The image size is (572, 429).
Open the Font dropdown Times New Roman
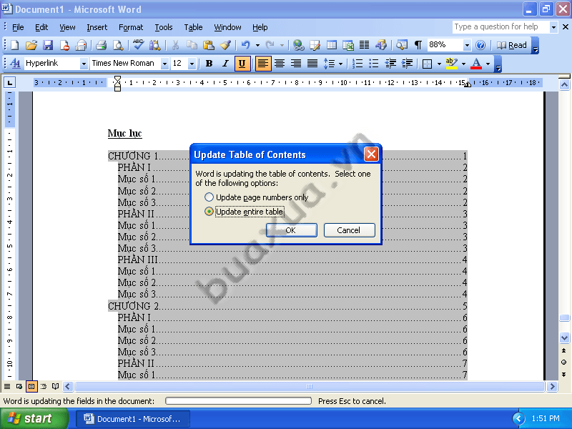[x=164, y=64]
